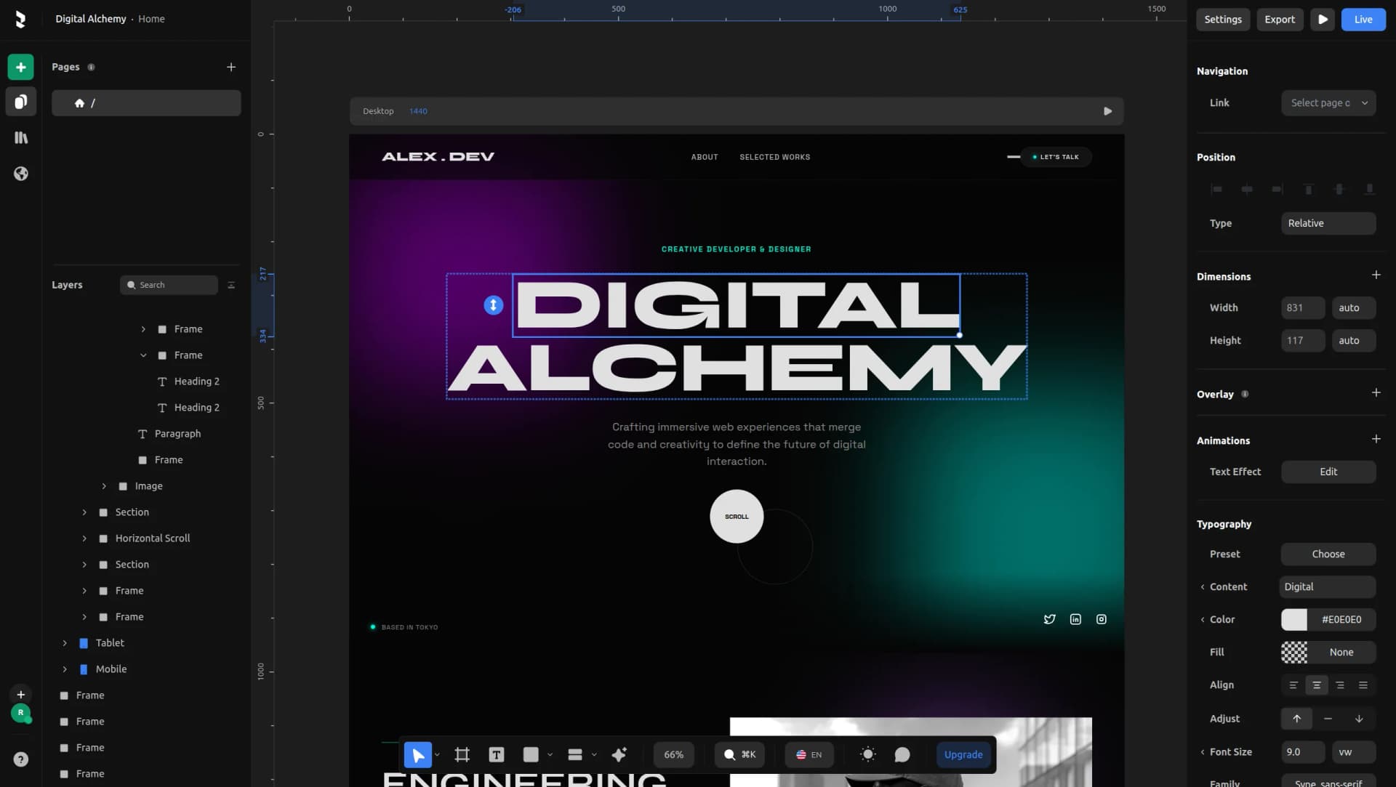Open the library panel in the left sidebar
Viewport: 1396px width, 787px height.
(x=20, y=137)
